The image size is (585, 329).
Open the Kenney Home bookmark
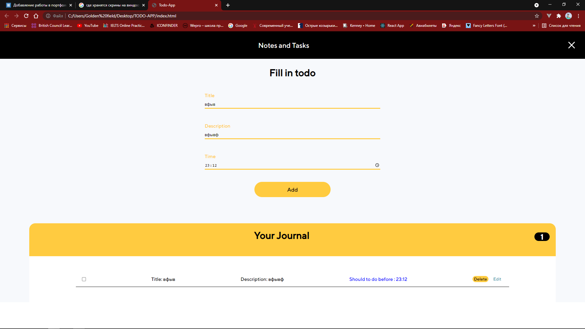tap(359, 26)
